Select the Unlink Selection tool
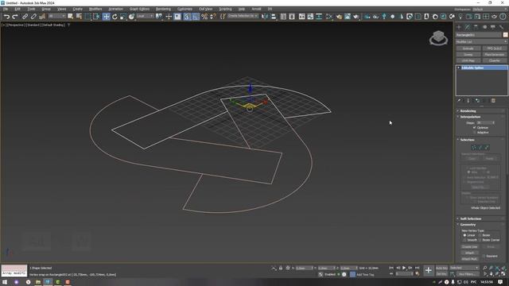Image resolution: width=509 pixels, height=286 pixels. coord(33,17)
